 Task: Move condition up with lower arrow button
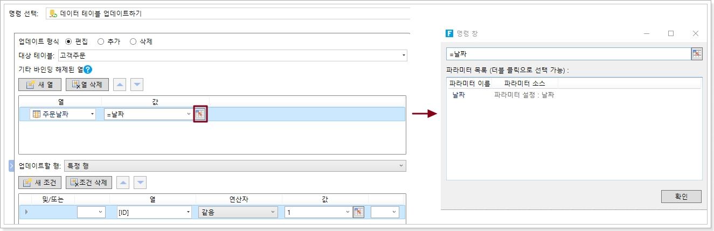pos(123,183)
